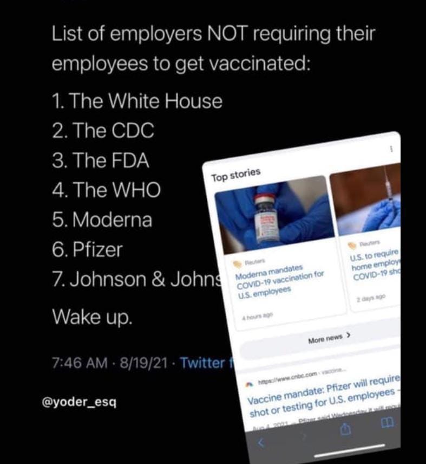Click Reuters logo on U.S. require story

pyautogui.click(x=352, y=246)
